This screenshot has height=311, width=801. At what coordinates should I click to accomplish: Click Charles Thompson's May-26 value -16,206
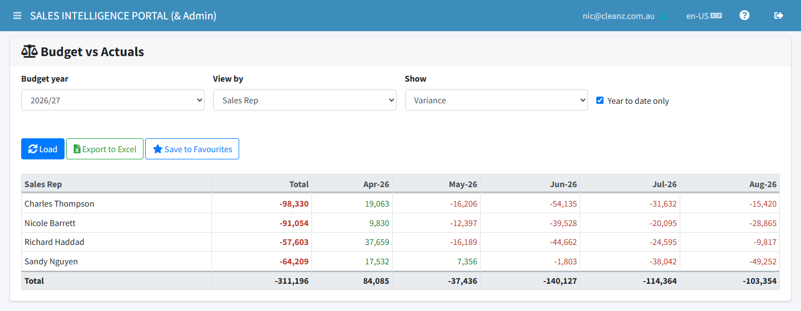tap(464, 204)
